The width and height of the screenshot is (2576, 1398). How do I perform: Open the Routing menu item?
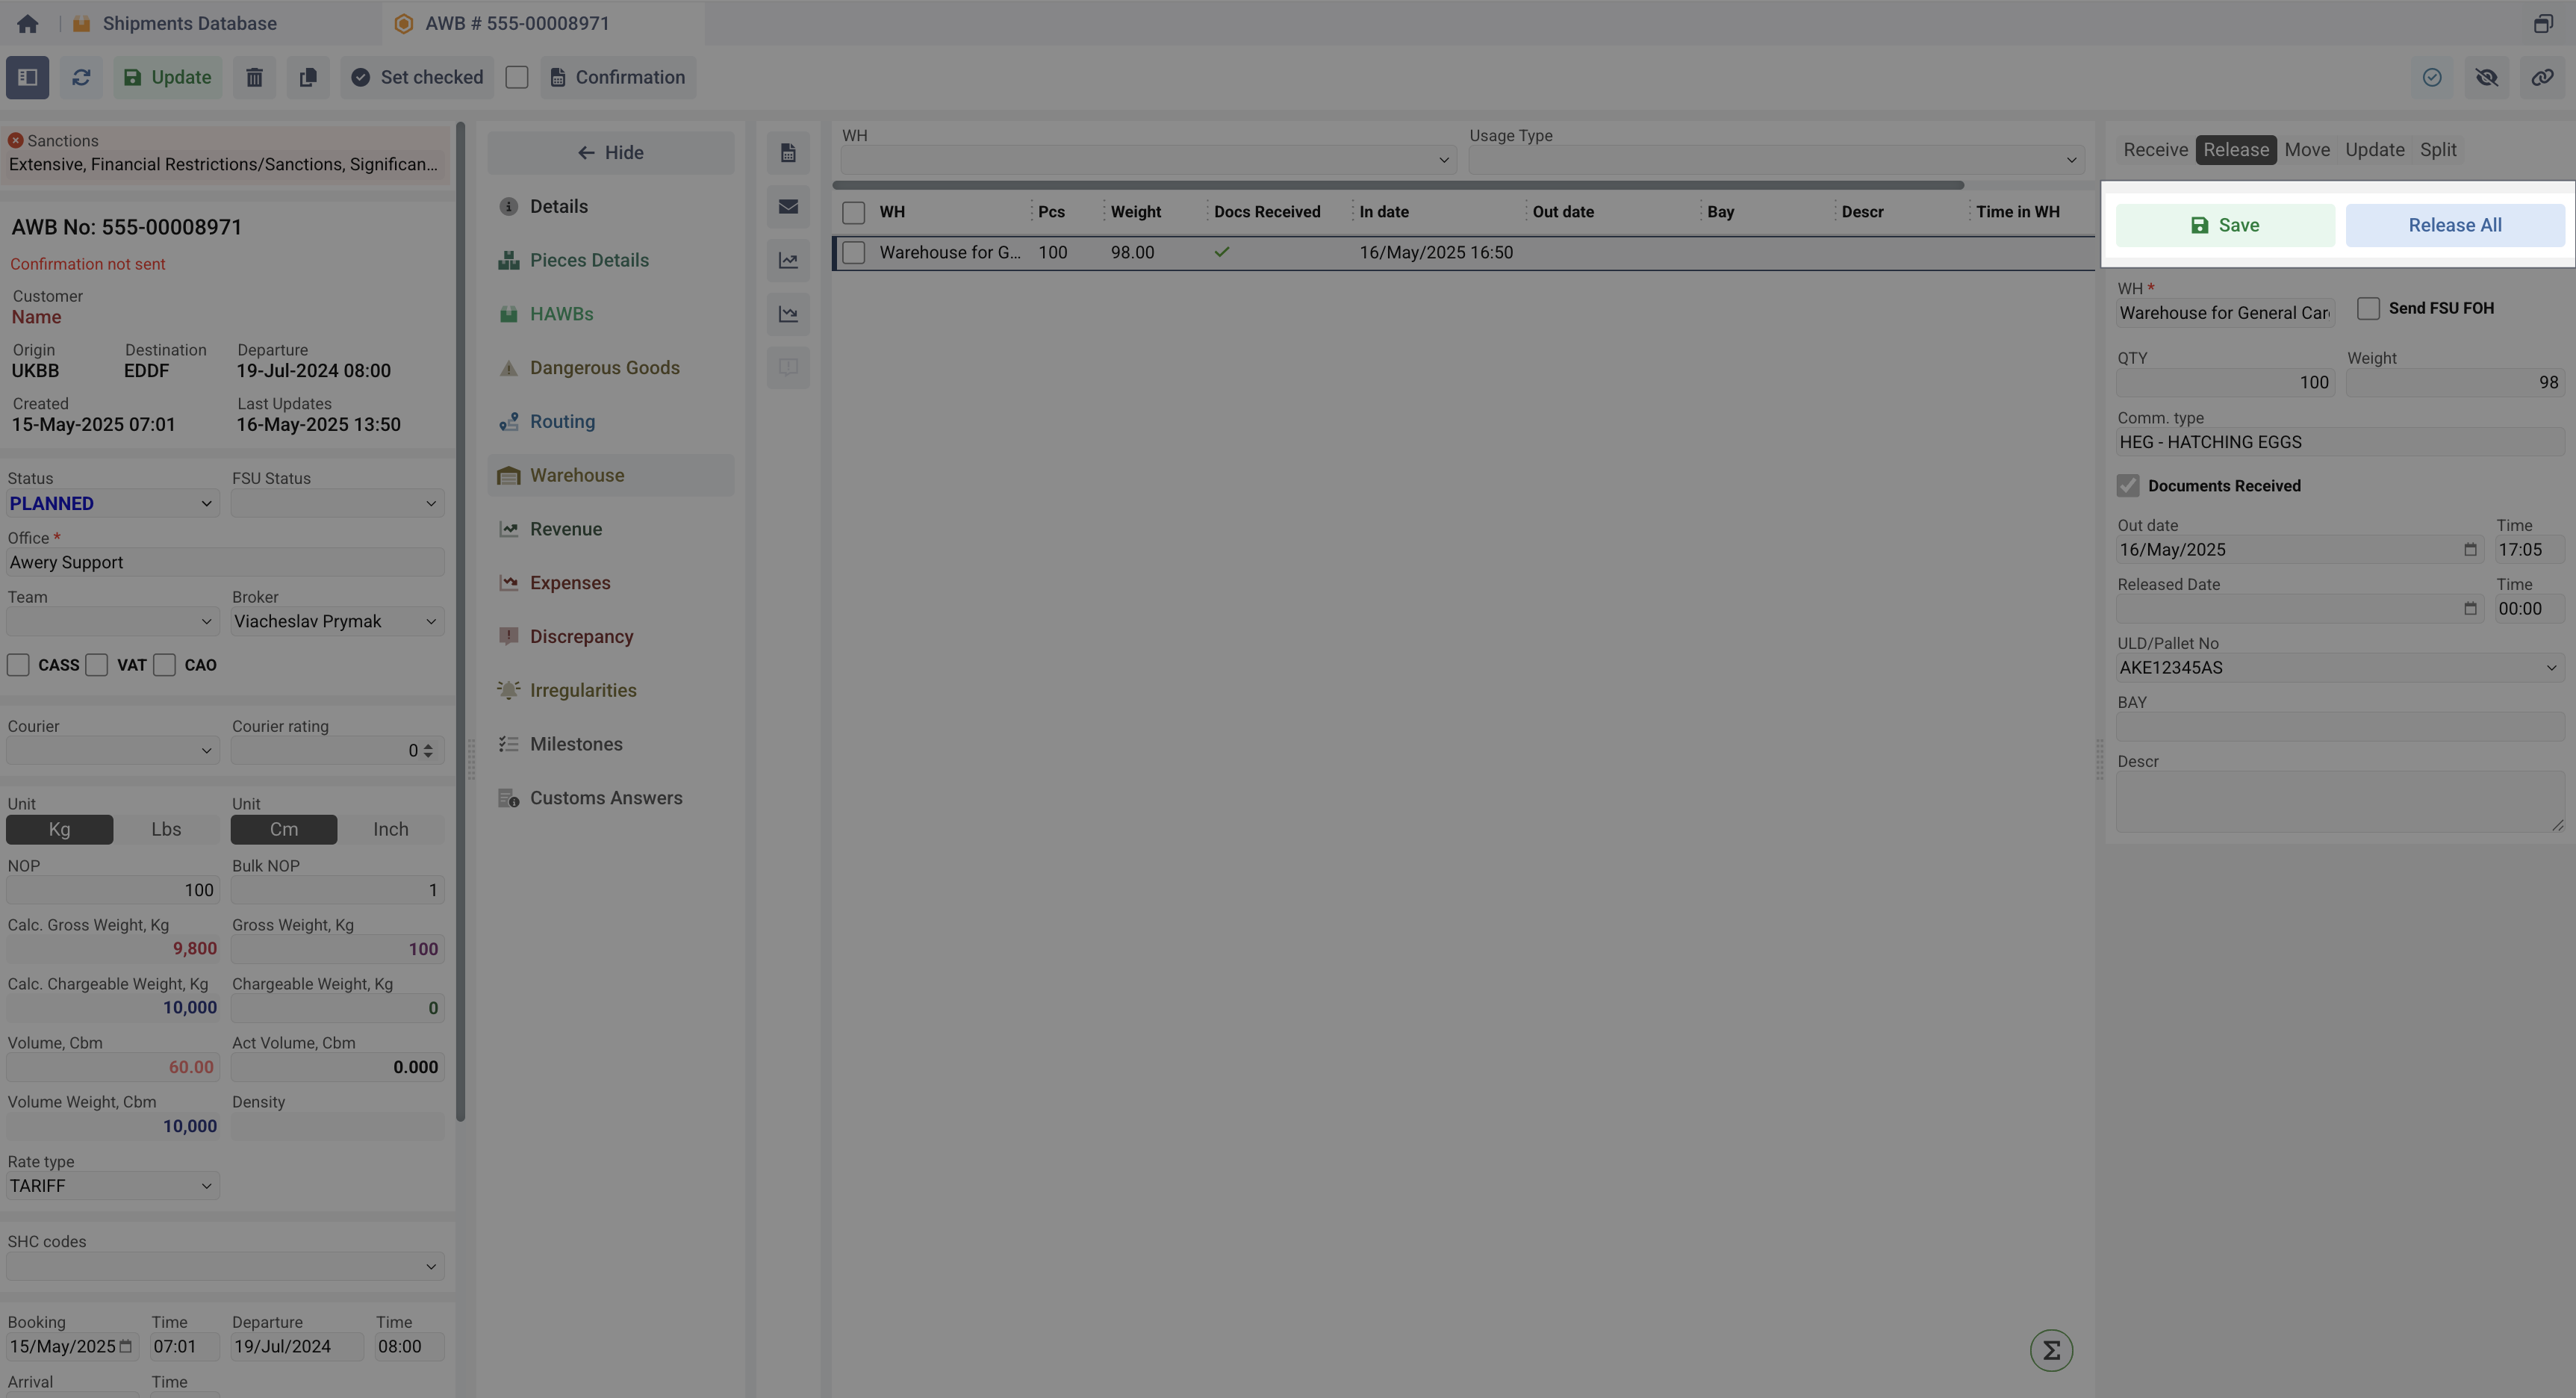[x=562, y=421]
